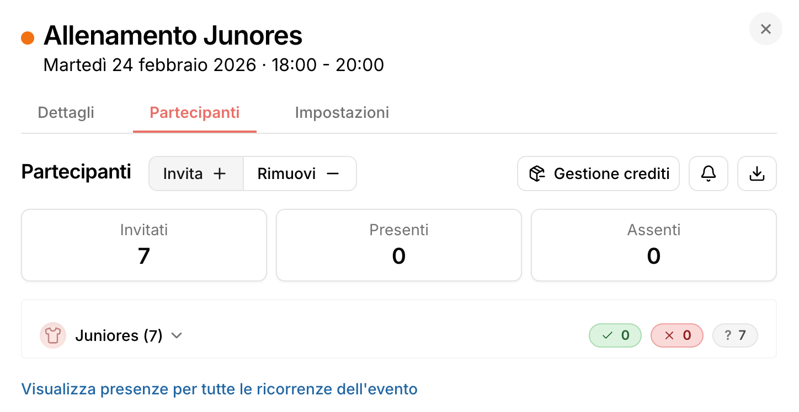Click the Invitati 7 summary card

[144, 245]
